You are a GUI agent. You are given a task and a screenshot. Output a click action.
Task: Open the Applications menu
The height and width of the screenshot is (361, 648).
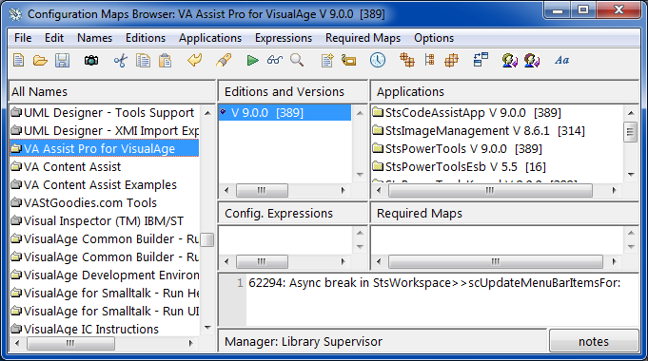click(210, 38)
